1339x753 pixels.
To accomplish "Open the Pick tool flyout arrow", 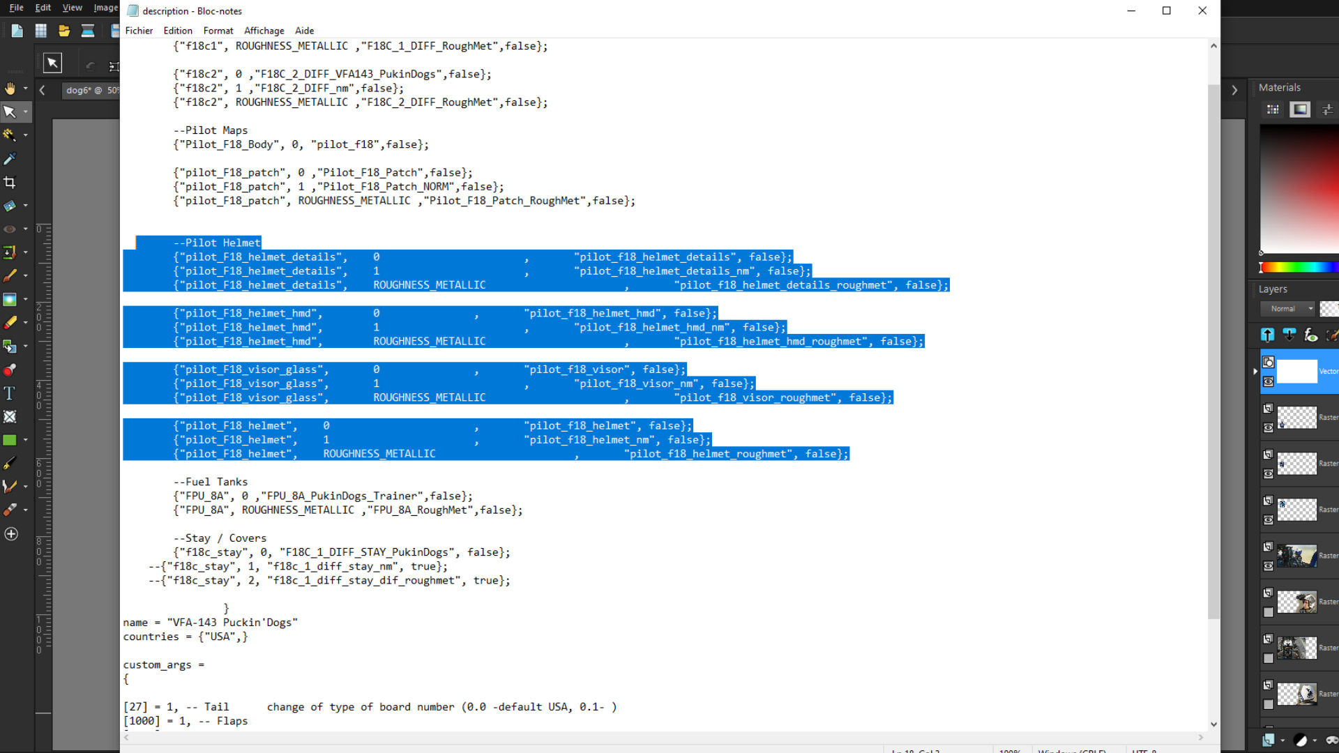I will (x=26, y=112).
